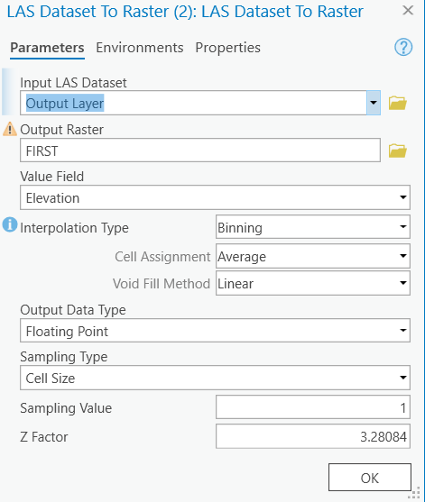The height and width of the screenshot is (502, 425).
Task: Select the Parameters tab
Action: (47, 48)
